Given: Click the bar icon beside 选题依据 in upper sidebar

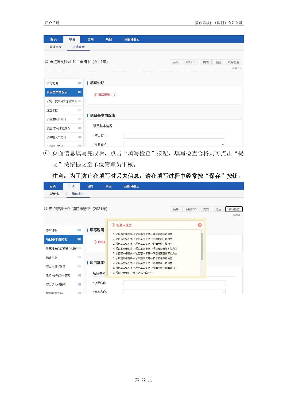Looking at the screenshot, I should [x=80, y=110].
